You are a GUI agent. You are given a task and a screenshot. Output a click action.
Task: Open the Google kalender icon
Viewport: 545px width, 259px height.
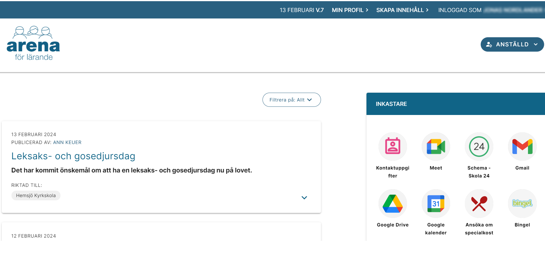[x=436, y=203]
